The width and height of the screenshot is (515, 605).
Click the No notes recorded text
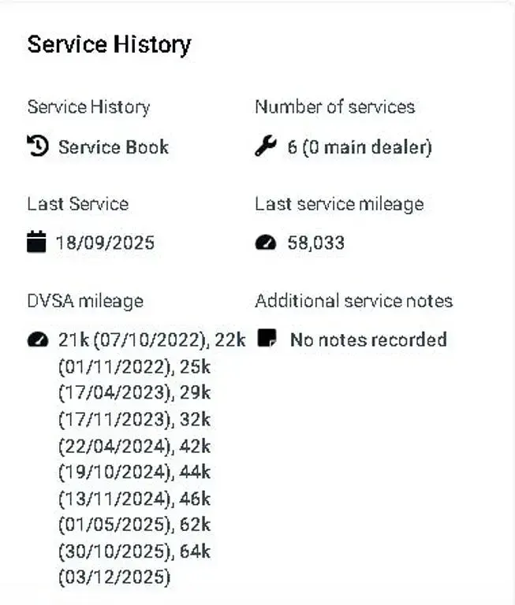click(x=368, y=340)
